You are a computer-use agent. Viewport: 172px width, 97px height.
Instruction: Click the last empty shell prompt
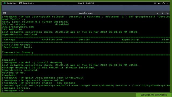click(13, 91)
